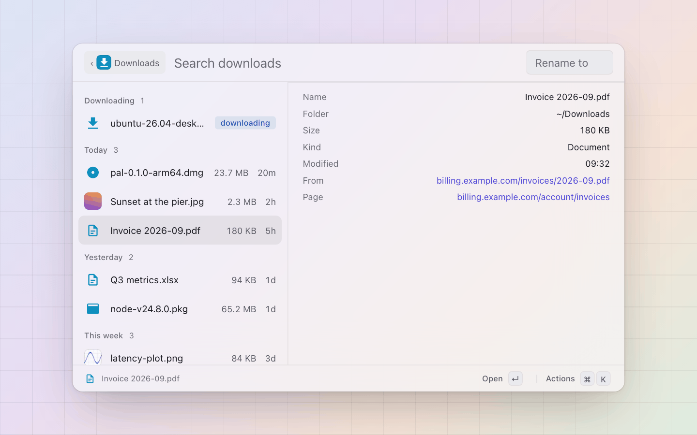Image resolution: width=697 pixels, height=435 pixels.
Task: Click the document icon for Invoice 2026-09.pdf row
Action: click(x=93, y=231)
